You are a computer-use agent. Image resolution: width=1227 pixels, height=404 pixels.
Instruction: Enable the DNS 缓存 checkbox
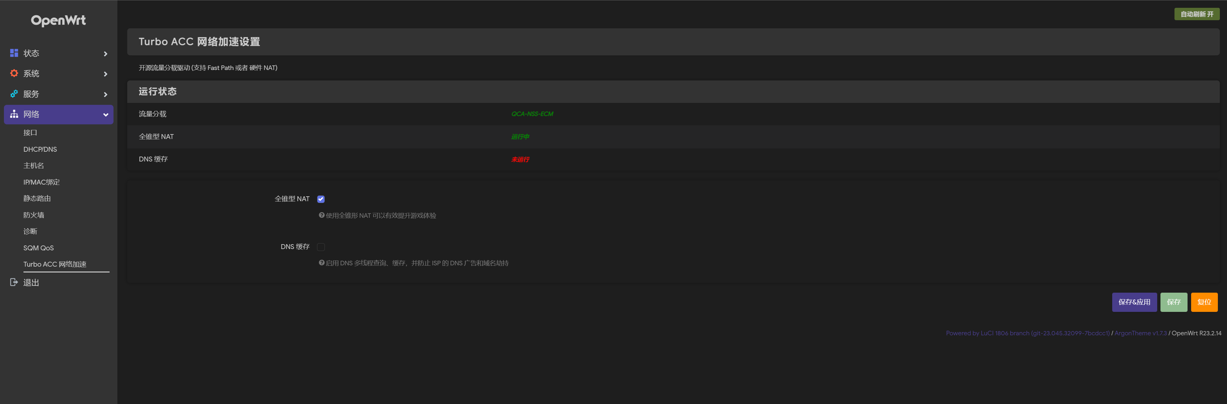click(321, 247)
